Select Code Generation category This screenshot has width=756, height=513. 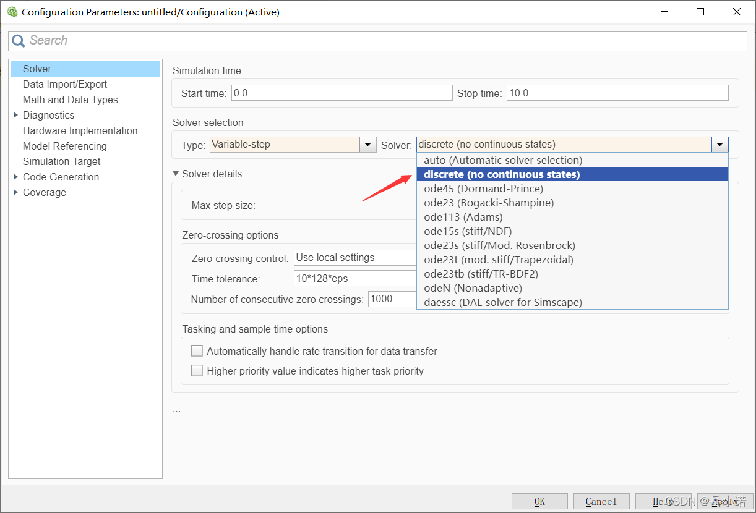coord(61,177)
